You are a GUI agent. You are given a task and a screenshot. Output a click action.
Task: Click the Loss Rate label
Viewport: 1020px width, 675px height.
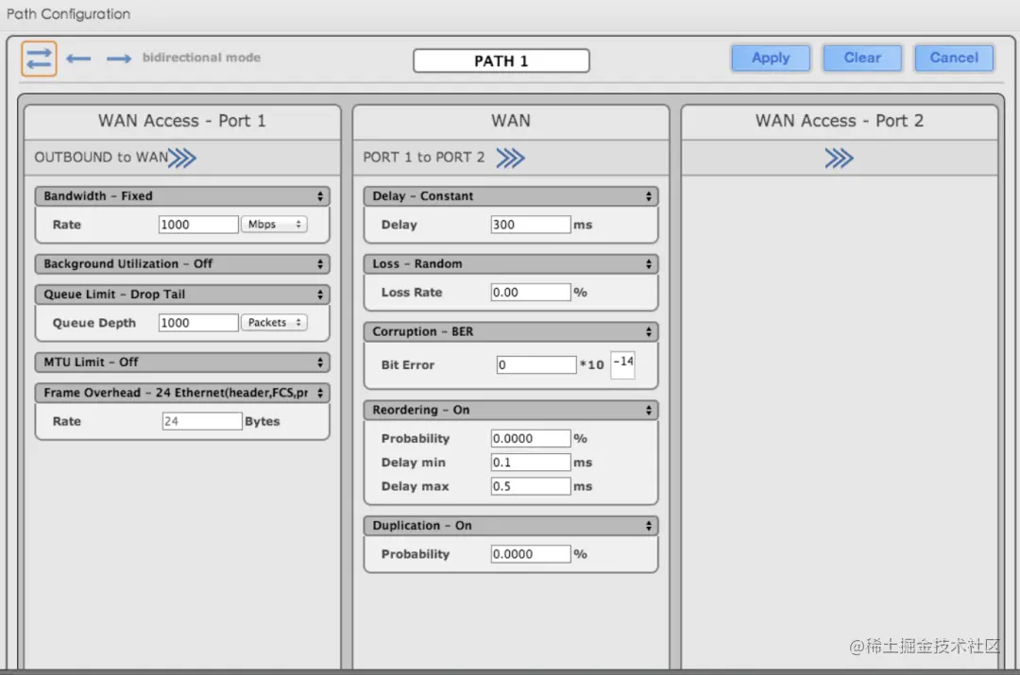[x=412, y=293]
